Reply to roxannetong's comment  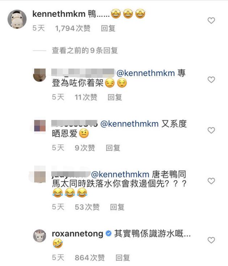pos(123,258)
